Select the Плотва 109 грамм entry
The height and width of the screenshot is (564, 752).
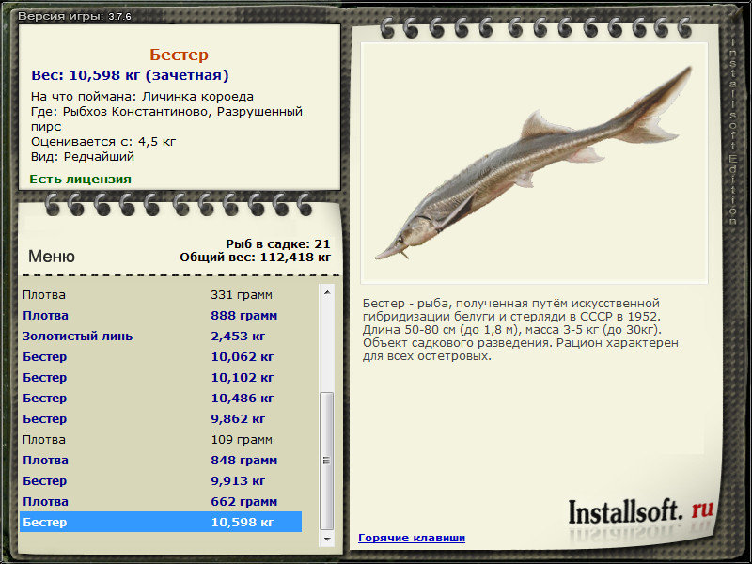tap(161, 439)
